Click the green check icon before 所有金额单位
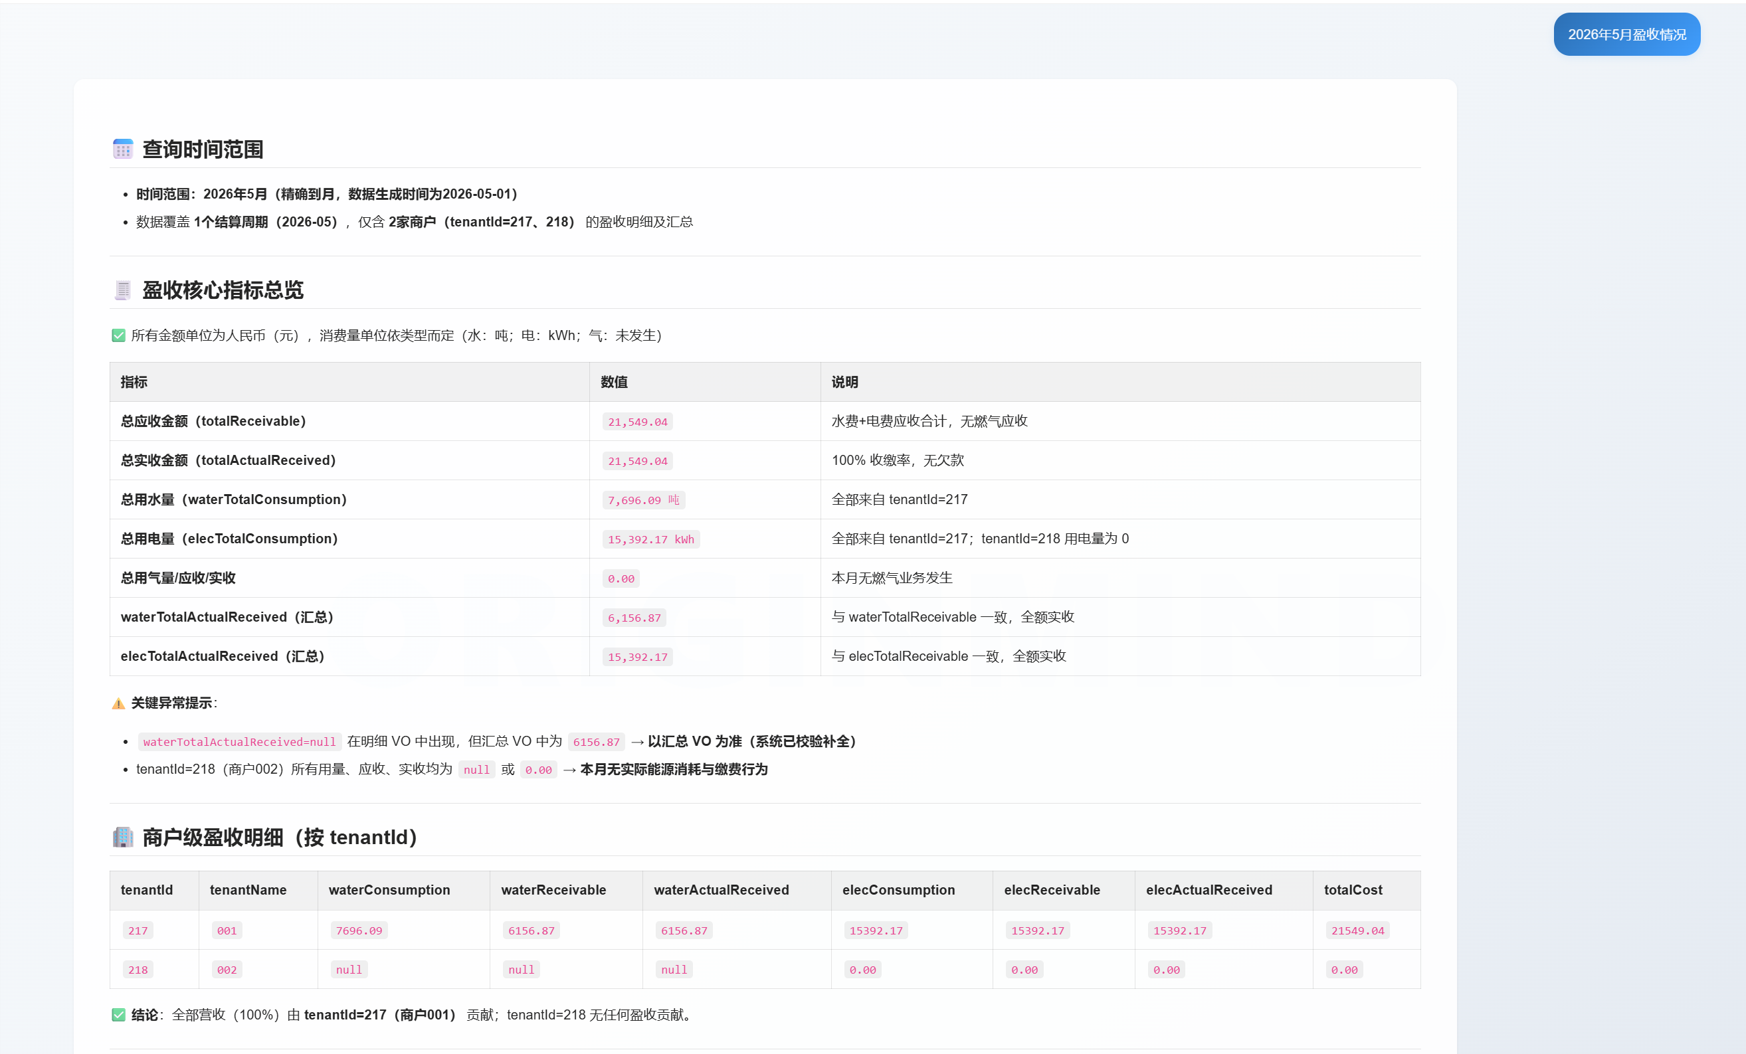Screen dimensions: 1746x1054 click(x=118, y=335)
